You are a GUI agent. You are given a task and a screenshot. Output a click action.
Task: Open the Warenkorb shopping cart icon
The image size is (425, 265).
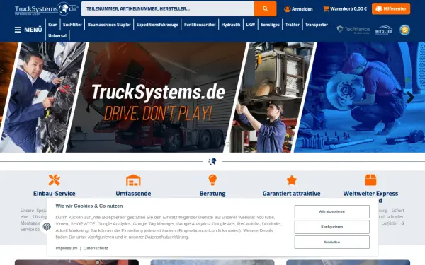pyautogui.click(x=326, y=8)
